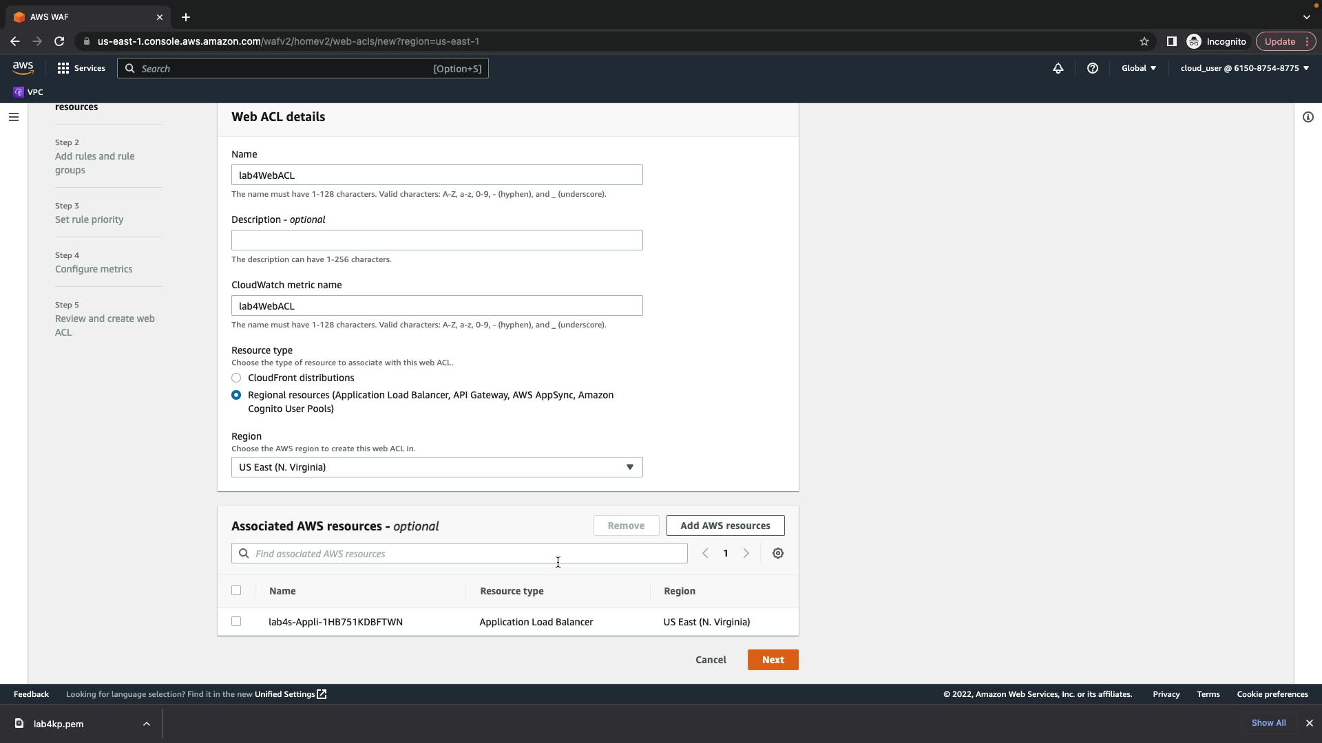Open the info panel icon at right
The width and height of the screenshot is (1322, 743).
click(x=1308, y=117)
